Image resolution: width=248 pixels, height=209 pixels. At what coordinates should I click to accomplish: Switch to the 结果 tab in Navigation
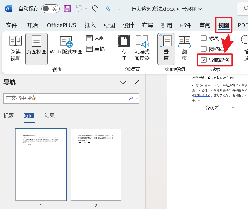point(49,116)
